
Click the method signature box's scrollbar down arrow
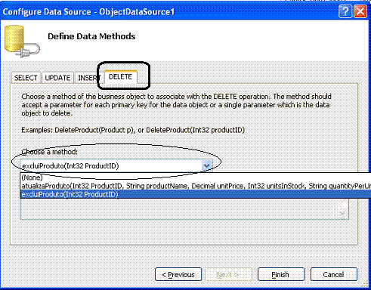[x=342, y=213]
